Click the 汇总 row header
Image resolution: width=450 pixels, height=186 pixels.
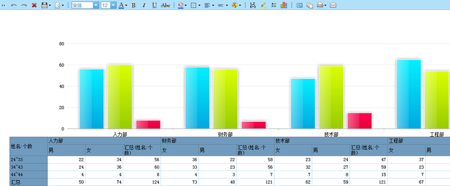click(x=28, y=182)
